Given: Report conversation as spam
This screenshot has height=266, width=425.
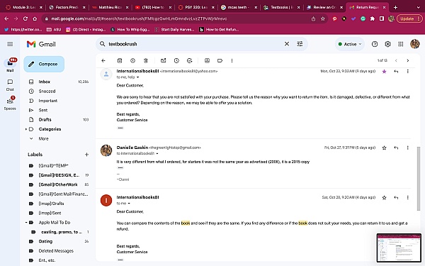Looking at the screenshot, I should (x=132, y=60).
